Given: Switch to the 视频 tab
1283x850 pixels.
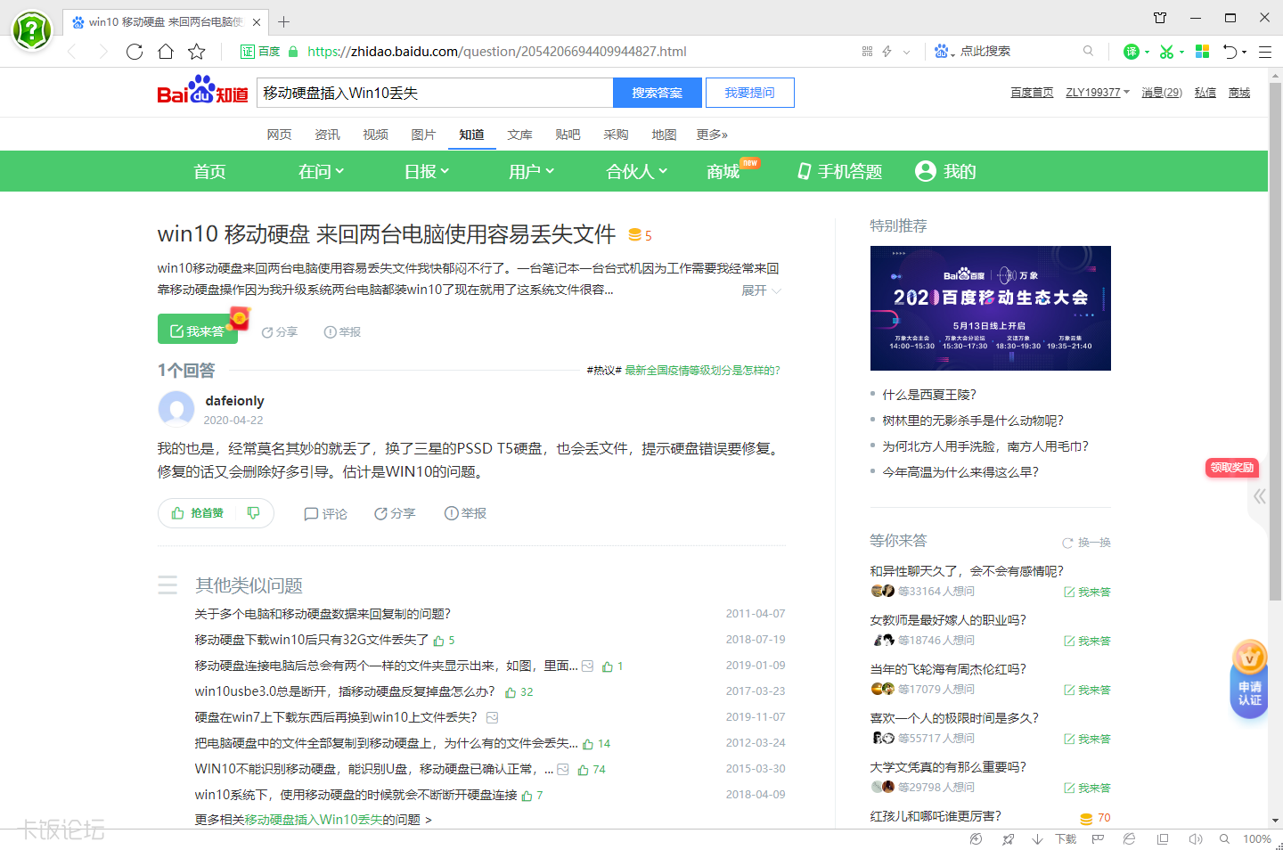Looking at the screenshot, I should click(x=375, y=135).
